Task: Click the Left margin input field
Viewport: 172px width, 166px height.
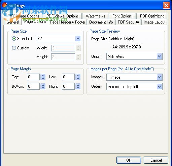Action: [68, 77]
